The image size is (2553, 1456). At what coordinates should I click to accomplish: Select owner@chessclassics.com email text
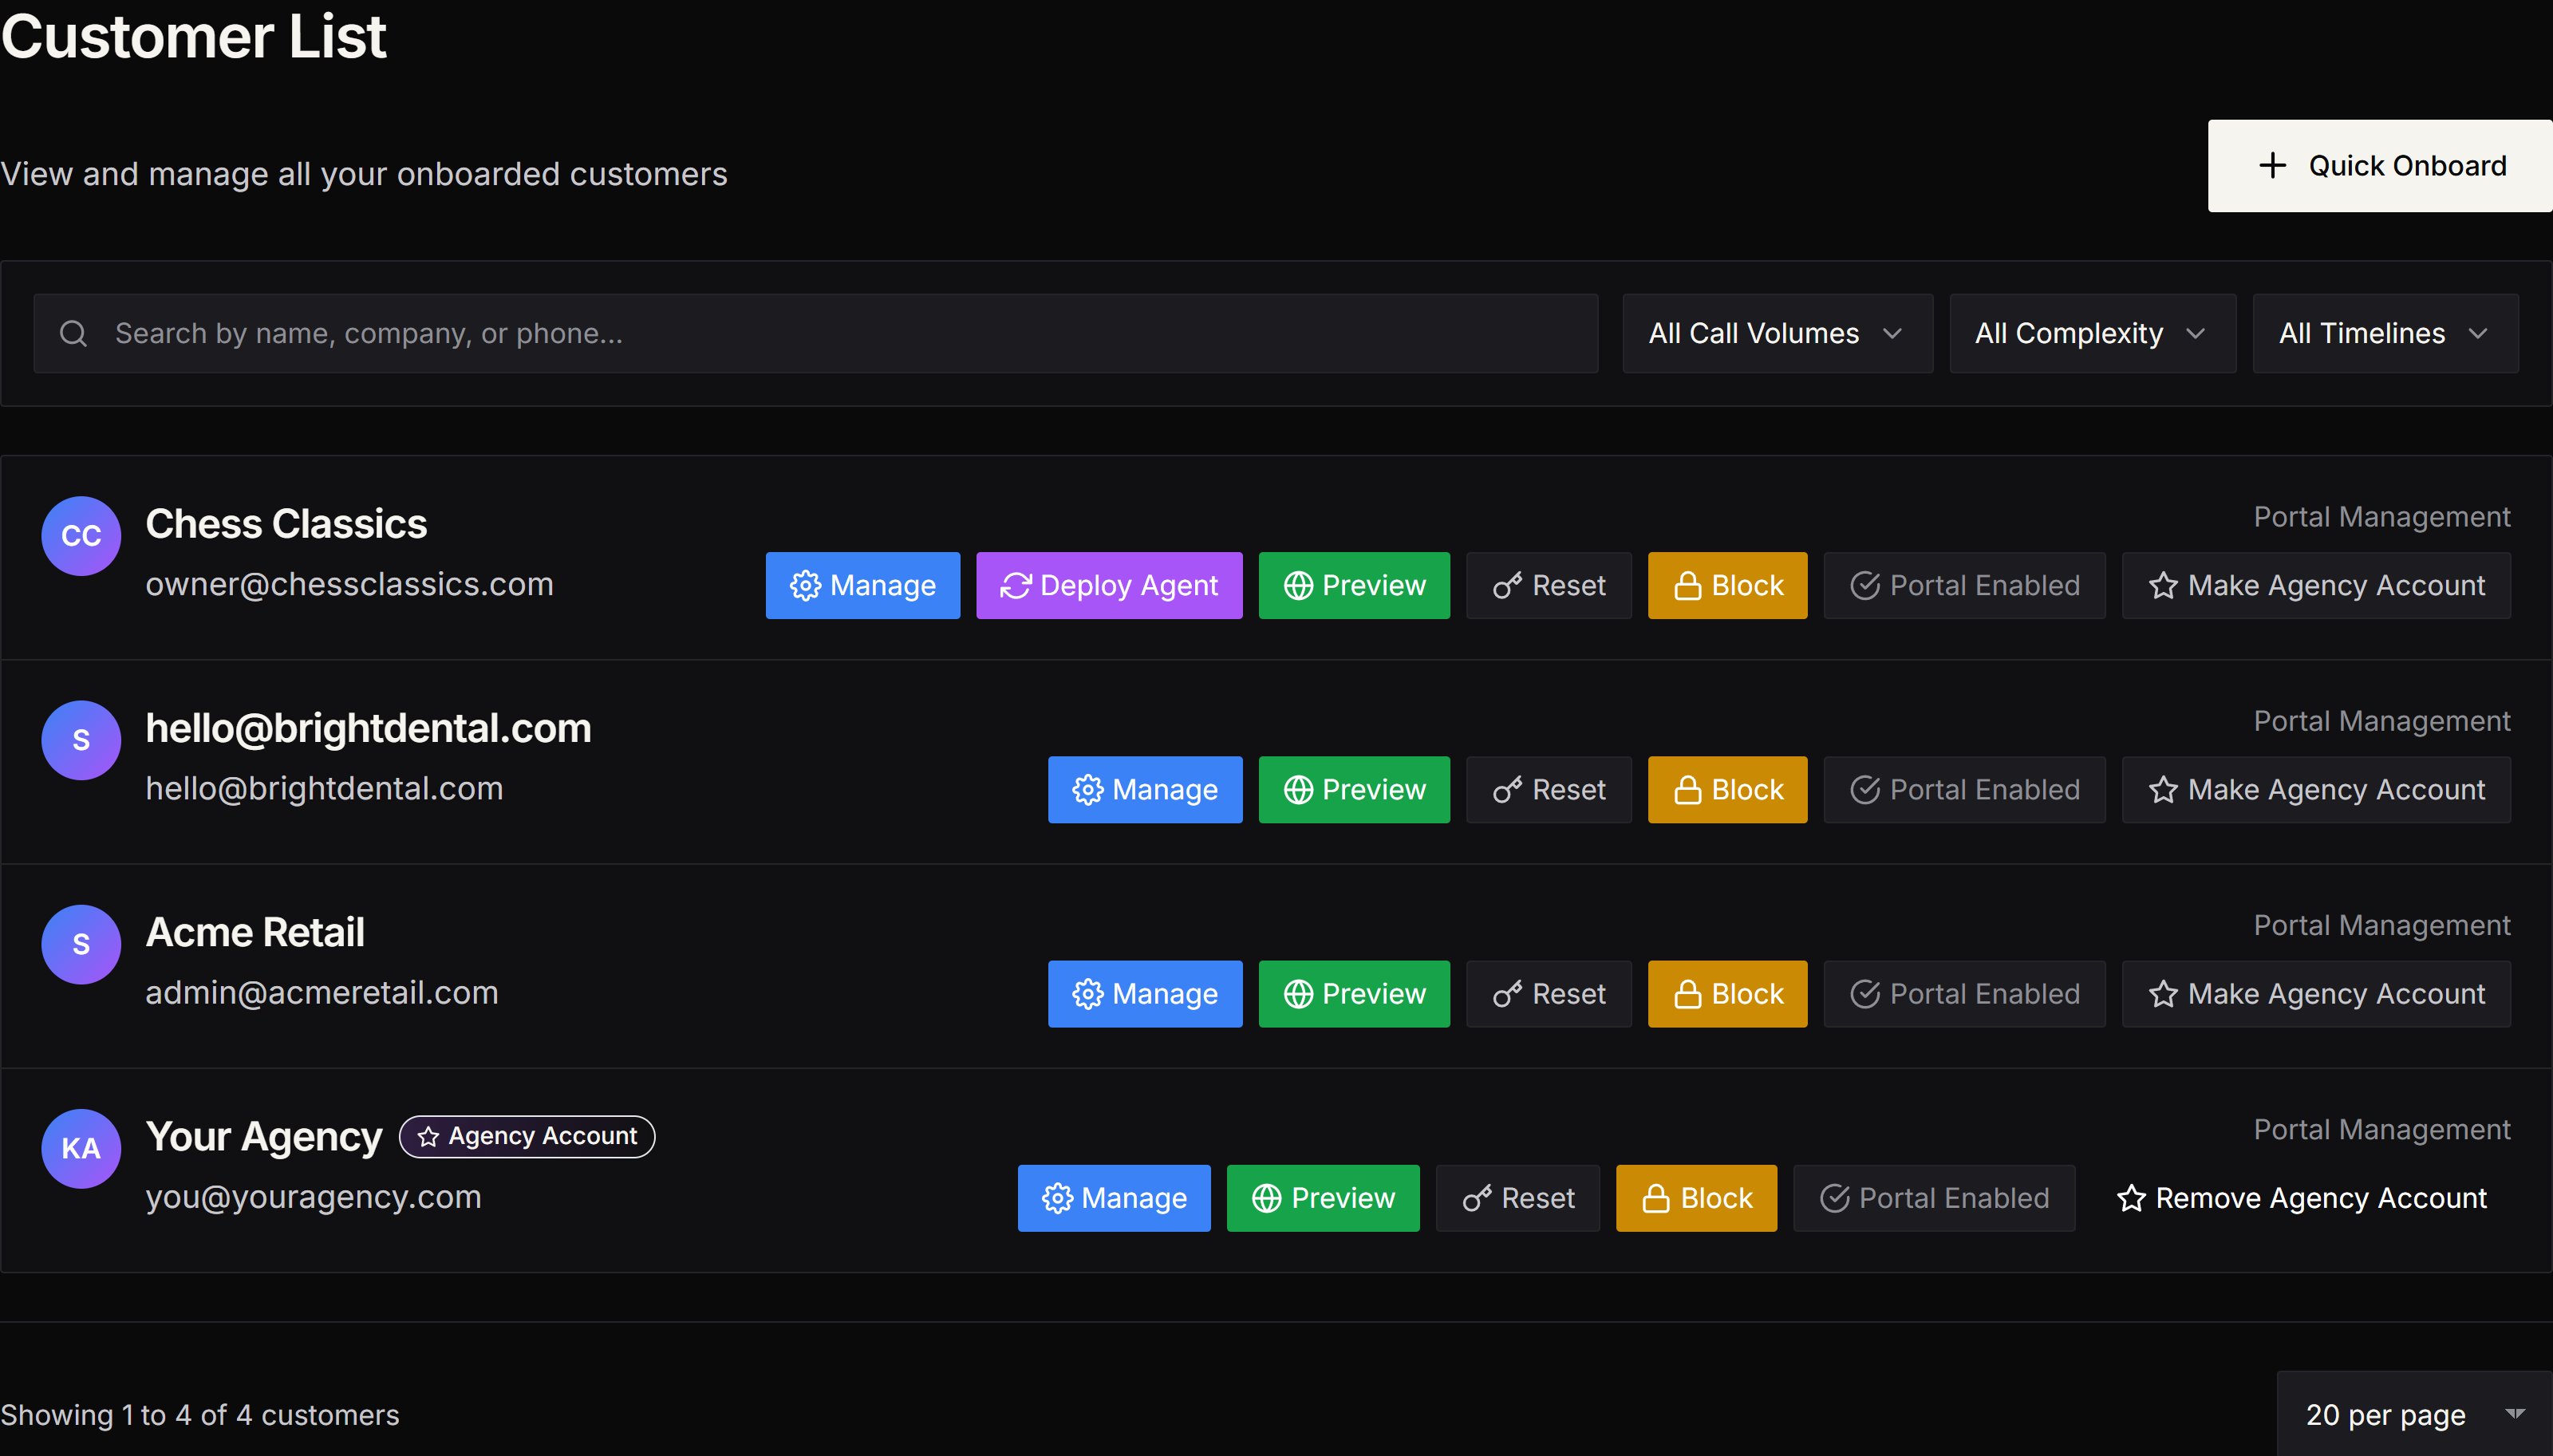(349, 584)
